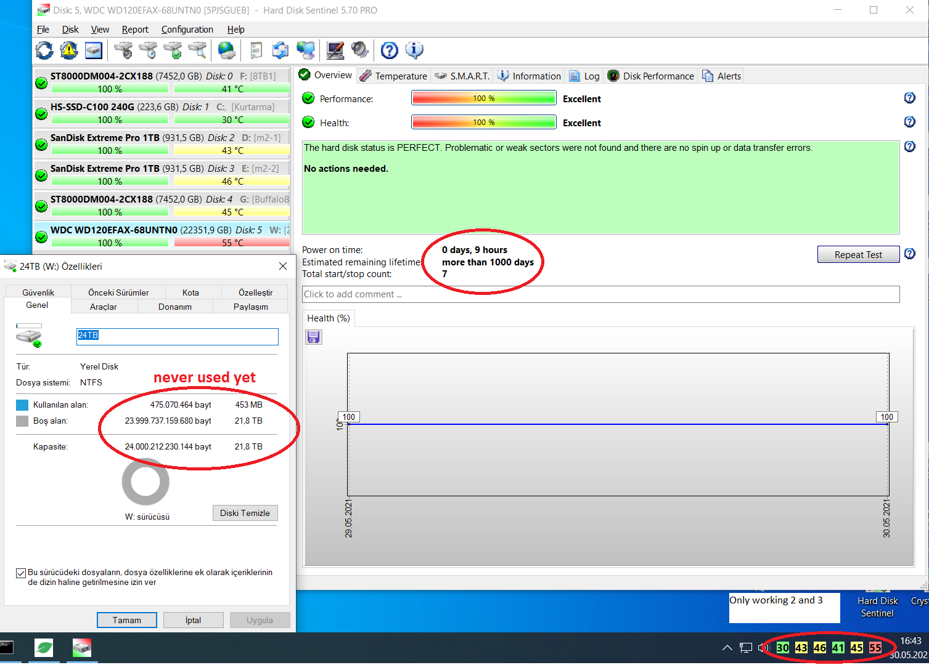929x665 pixels.
Task: Click help icon beside the status text box
Action: [x=909, y=147]
